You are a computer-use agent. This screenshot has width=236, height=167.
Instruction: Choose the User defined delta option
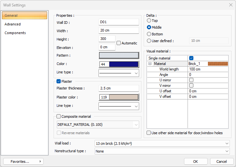point(149,41)
